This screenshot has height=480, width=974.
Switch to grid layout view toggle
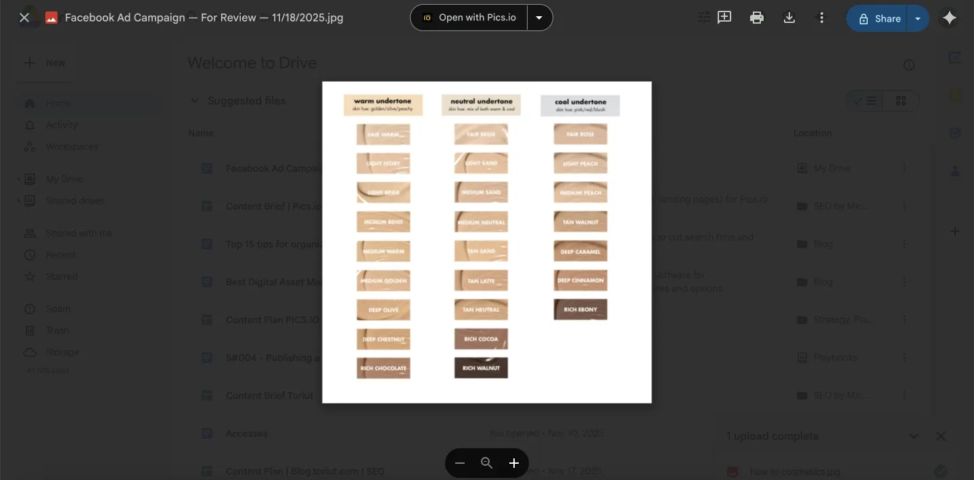[900, 101]
